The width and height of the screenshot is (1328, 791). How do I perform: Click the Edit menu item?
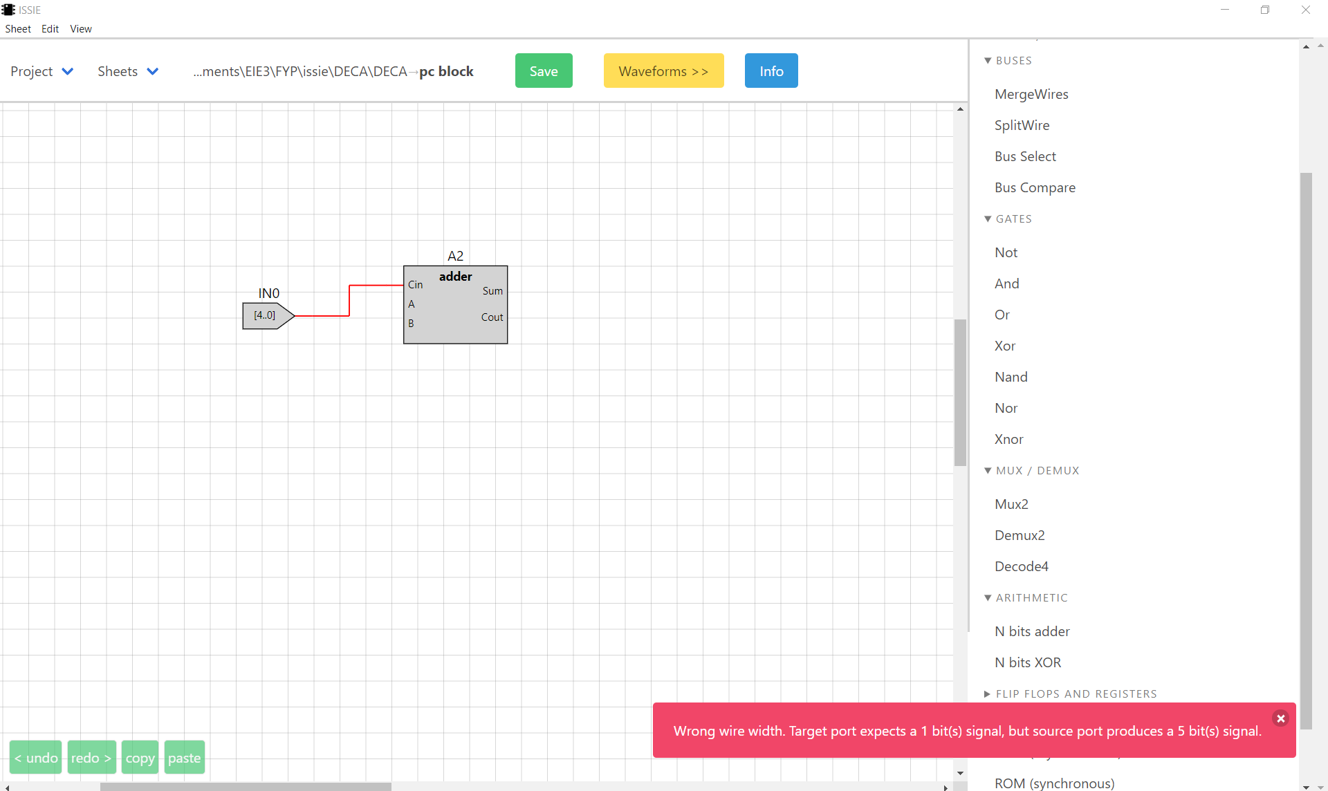(49, 29)
